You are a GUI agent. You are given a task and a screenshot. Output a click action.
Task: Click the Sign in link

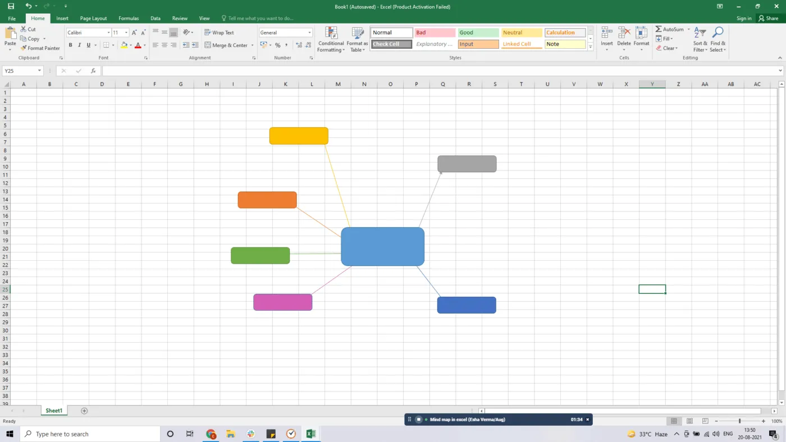pyautogui.click(x=743, y=18)
